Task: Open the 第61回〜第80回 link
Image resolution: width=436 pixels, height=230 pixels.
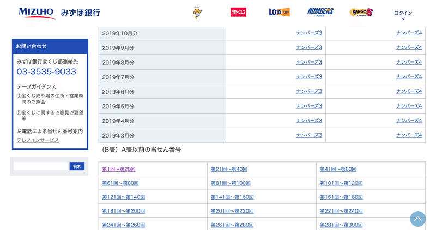Action: [x=120, y=183]
